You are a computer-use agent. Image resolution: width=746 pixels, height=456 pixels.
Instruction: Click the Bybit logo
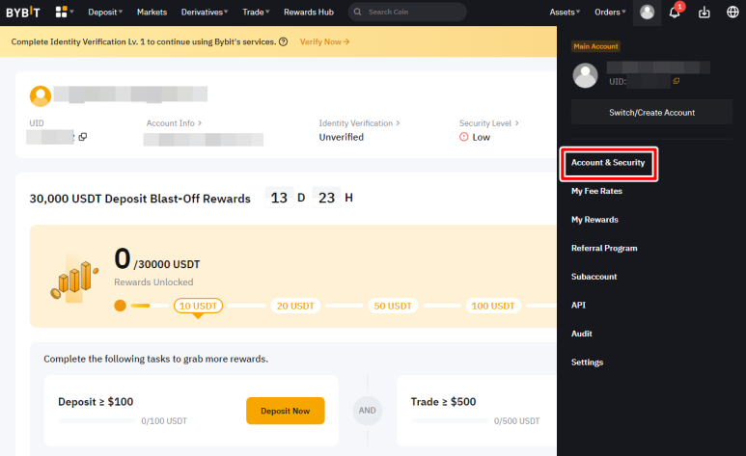pos(23,12)
